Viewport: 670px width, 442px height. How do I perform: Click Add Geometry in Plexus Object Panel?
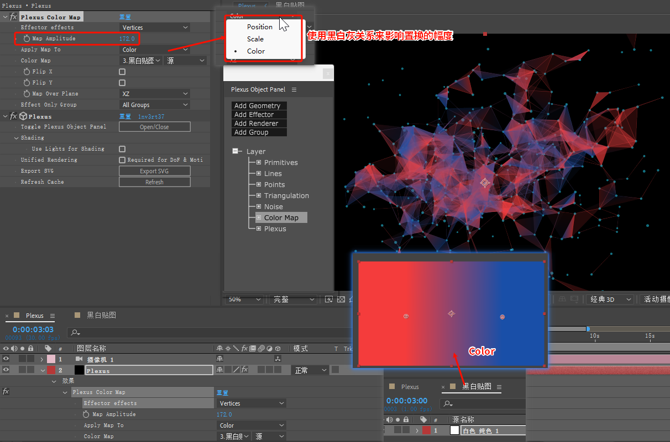coord(259,105)
